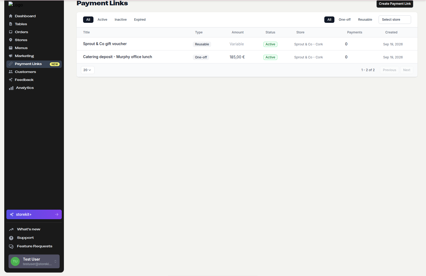The image size is (426, 276).
Task: Click Active status of gift voucher row
Action: (270, 44)
